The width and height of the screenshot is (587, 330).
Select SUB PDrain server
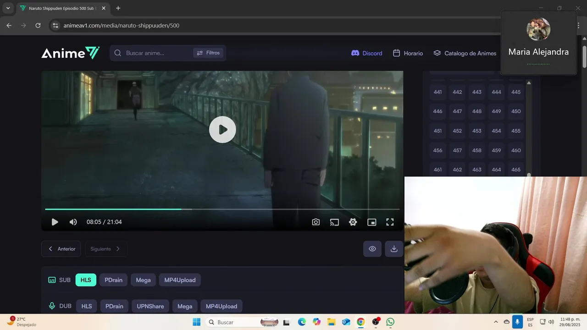click(113, 280)
